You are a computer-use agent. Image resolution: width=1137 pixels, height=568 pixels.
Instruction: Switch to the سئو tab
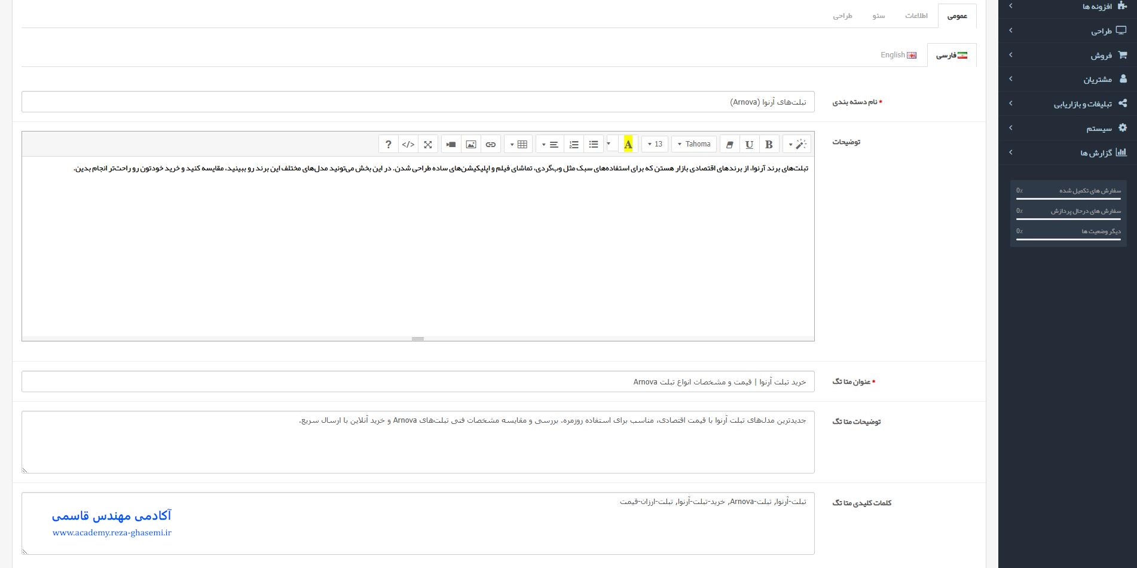pos(878,16)
